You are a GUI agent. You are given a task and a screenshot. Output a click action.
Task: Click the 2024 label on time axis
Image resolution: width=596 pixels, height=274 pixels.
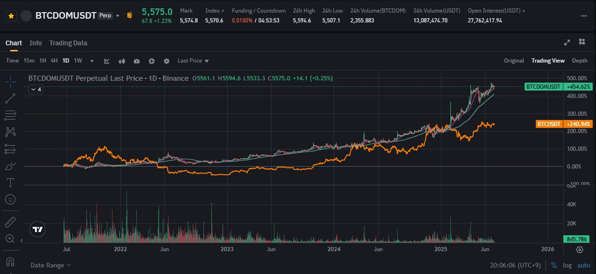point(334,249)
